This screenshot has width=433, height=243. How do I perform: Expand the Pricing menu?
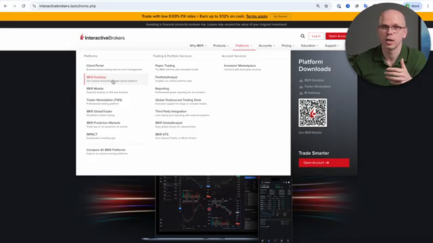tap(288, 46)
